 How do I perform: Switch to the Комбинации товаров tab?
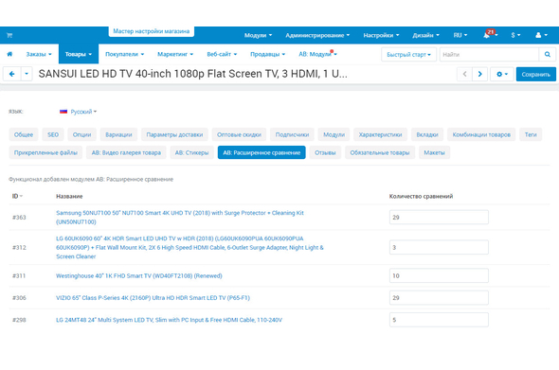tap(481, 134)
